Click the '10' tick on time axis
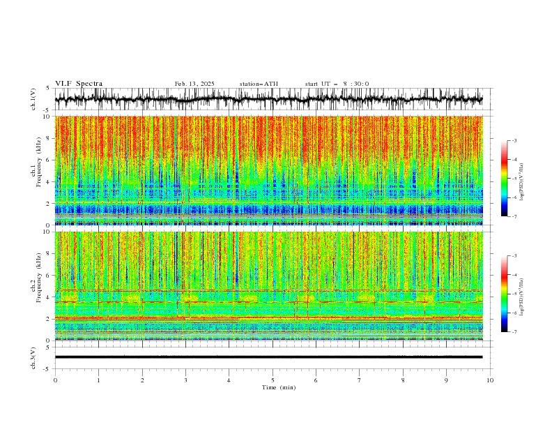Image resolution: width=552 pixels, height=427 pixels. (490, 380)
